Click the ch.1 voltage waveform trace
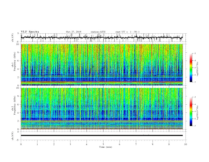The image size is (209, 162). pyautogui.click(x=102, y=37)
